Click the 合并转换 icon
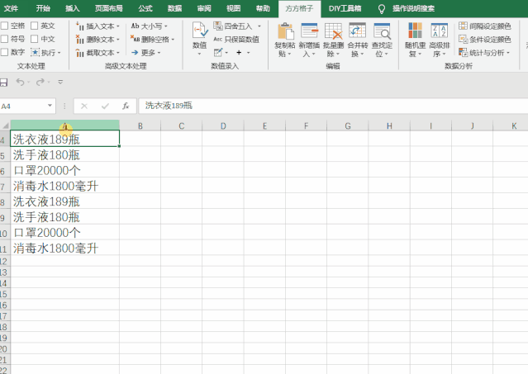Viewport: 528px width, 374px height. click(357, 31)
